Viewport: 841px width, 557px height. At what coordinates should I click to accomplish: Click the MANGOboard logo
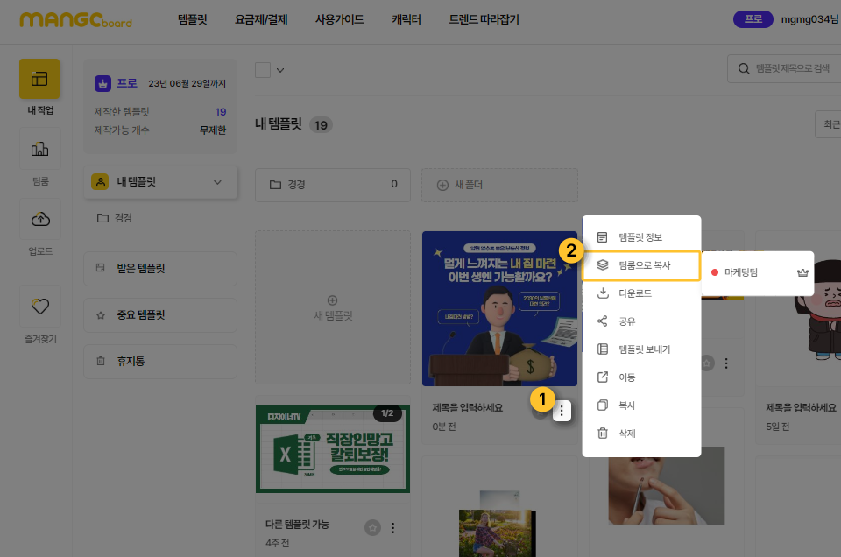pyautogui.click(x=75, y=19)
